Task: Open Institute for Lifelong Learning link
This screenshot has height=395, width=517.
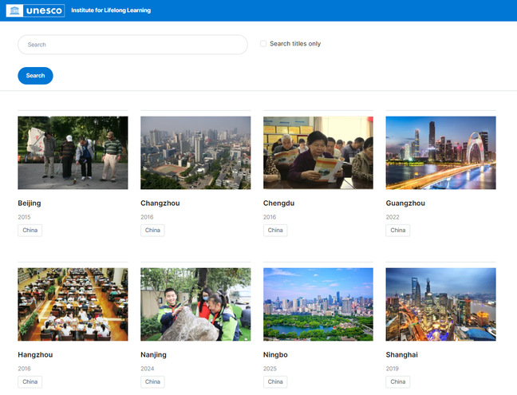Action: tap(110, 10)
